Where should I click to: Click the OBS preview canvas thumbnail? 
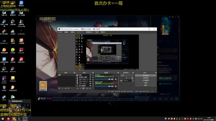click(107, 52)
